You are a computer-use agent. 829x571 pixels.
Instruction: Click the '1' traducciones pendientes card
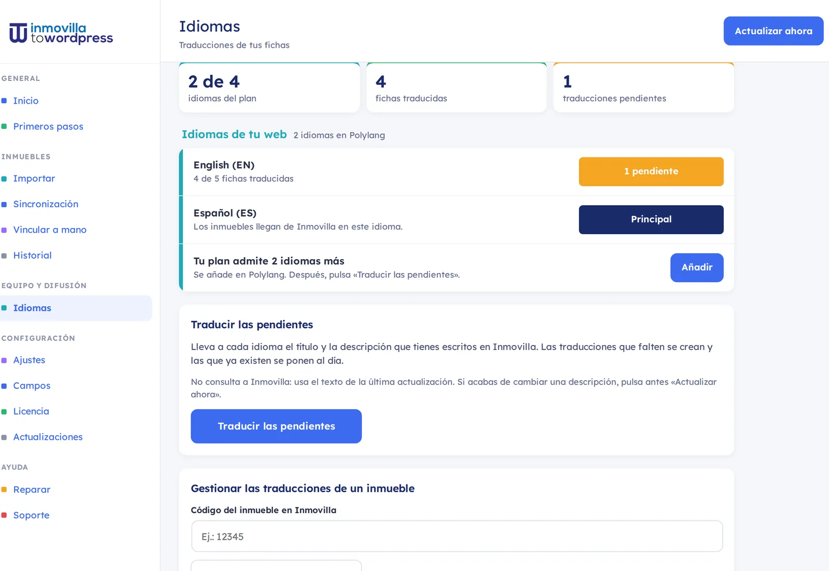tap(644, 88)
